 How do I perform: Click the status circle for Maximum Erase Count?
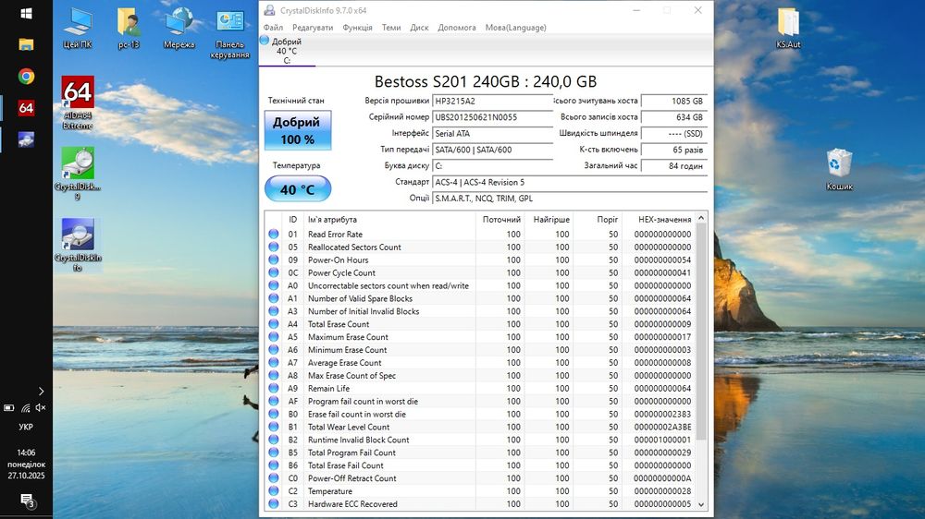(273, 337)
